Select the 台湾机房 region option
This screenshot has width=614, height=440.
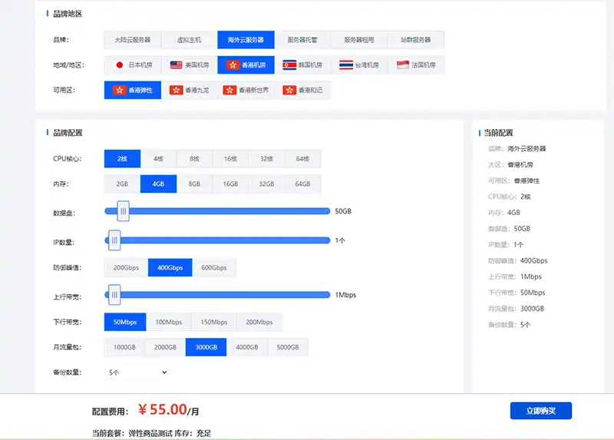[x=359, y=65]
